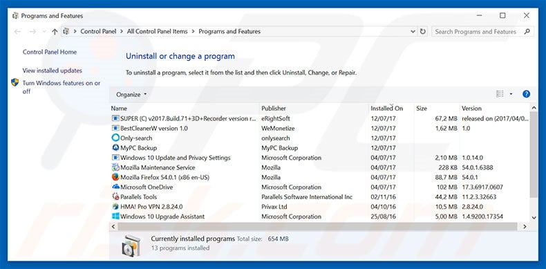Image resolution: width=546 pixels, height=269 pixels.
Task: Navigate to Control Panel breadcrumb
Action: point(98,31)
